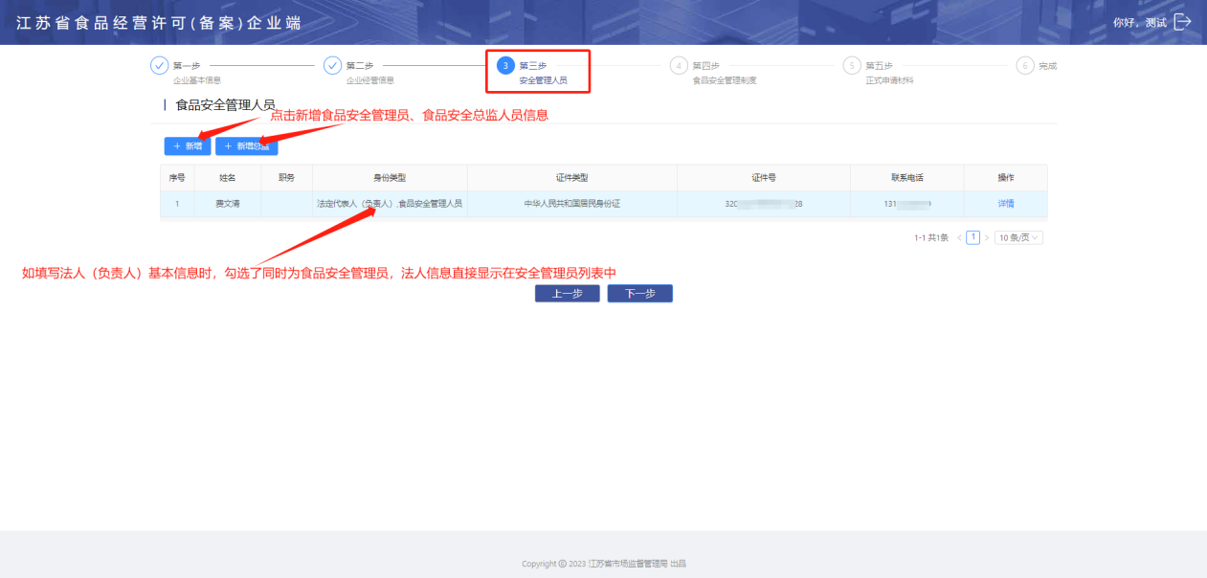Image resolution: width=1207 pixels, height=578 pixels.
Task: Click step two checkmark circle icon
Action: [x=332, y=65]
